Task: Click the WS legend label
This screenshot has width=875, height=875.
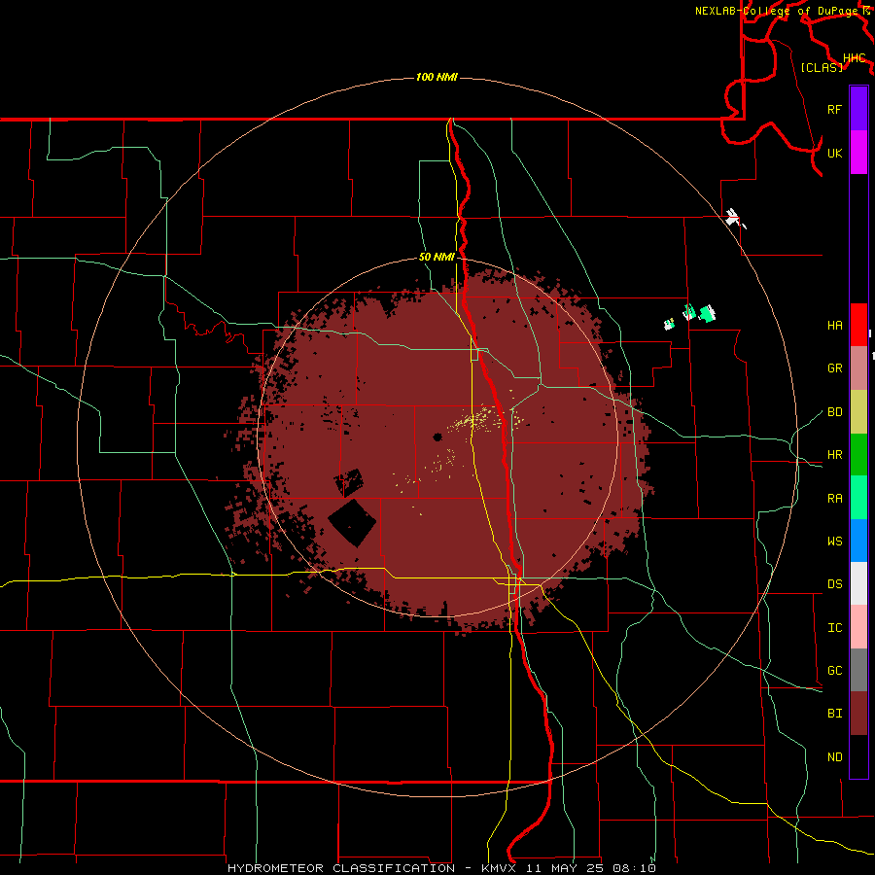Action: coord(834,541)
